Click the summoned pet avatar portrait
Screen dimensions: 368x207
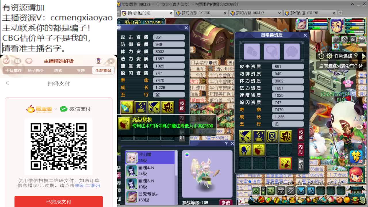(301, 25)
